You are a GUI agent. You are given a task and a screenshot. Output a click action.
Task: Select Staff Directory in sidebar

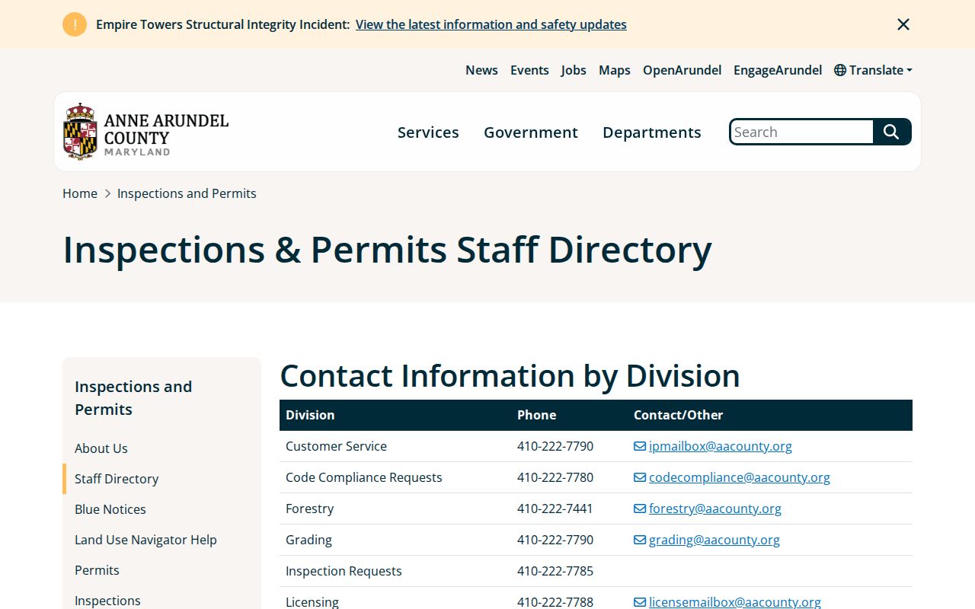coord(117,479)
